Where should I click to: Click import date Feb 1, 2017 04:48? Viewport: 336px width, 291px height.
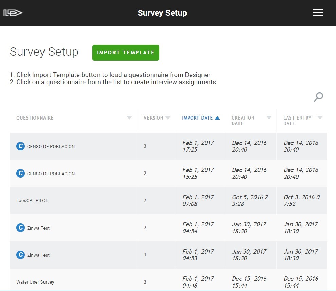(x=198, y=282)
